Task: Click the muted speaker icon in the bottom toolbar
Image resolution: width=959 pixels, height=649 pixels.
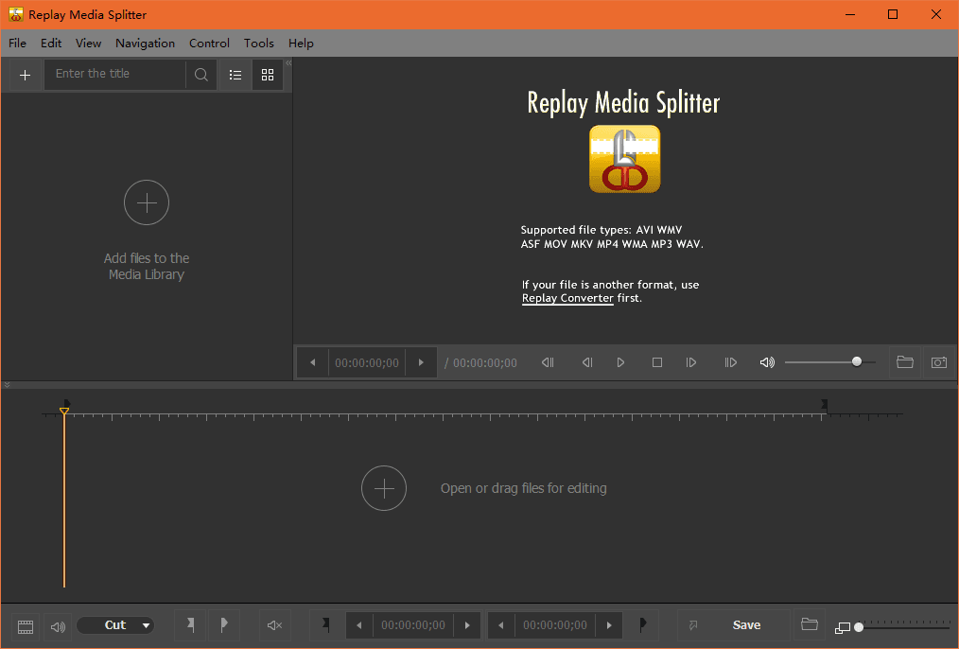Action: click(275, 625)
